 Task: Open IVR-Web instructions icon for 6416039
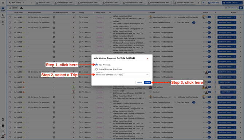54,97
